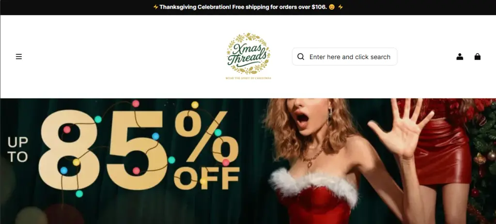Viewport: 496px width, 224px height.
Task: Click the magnifying glass search icon
Action: (301, 57)
